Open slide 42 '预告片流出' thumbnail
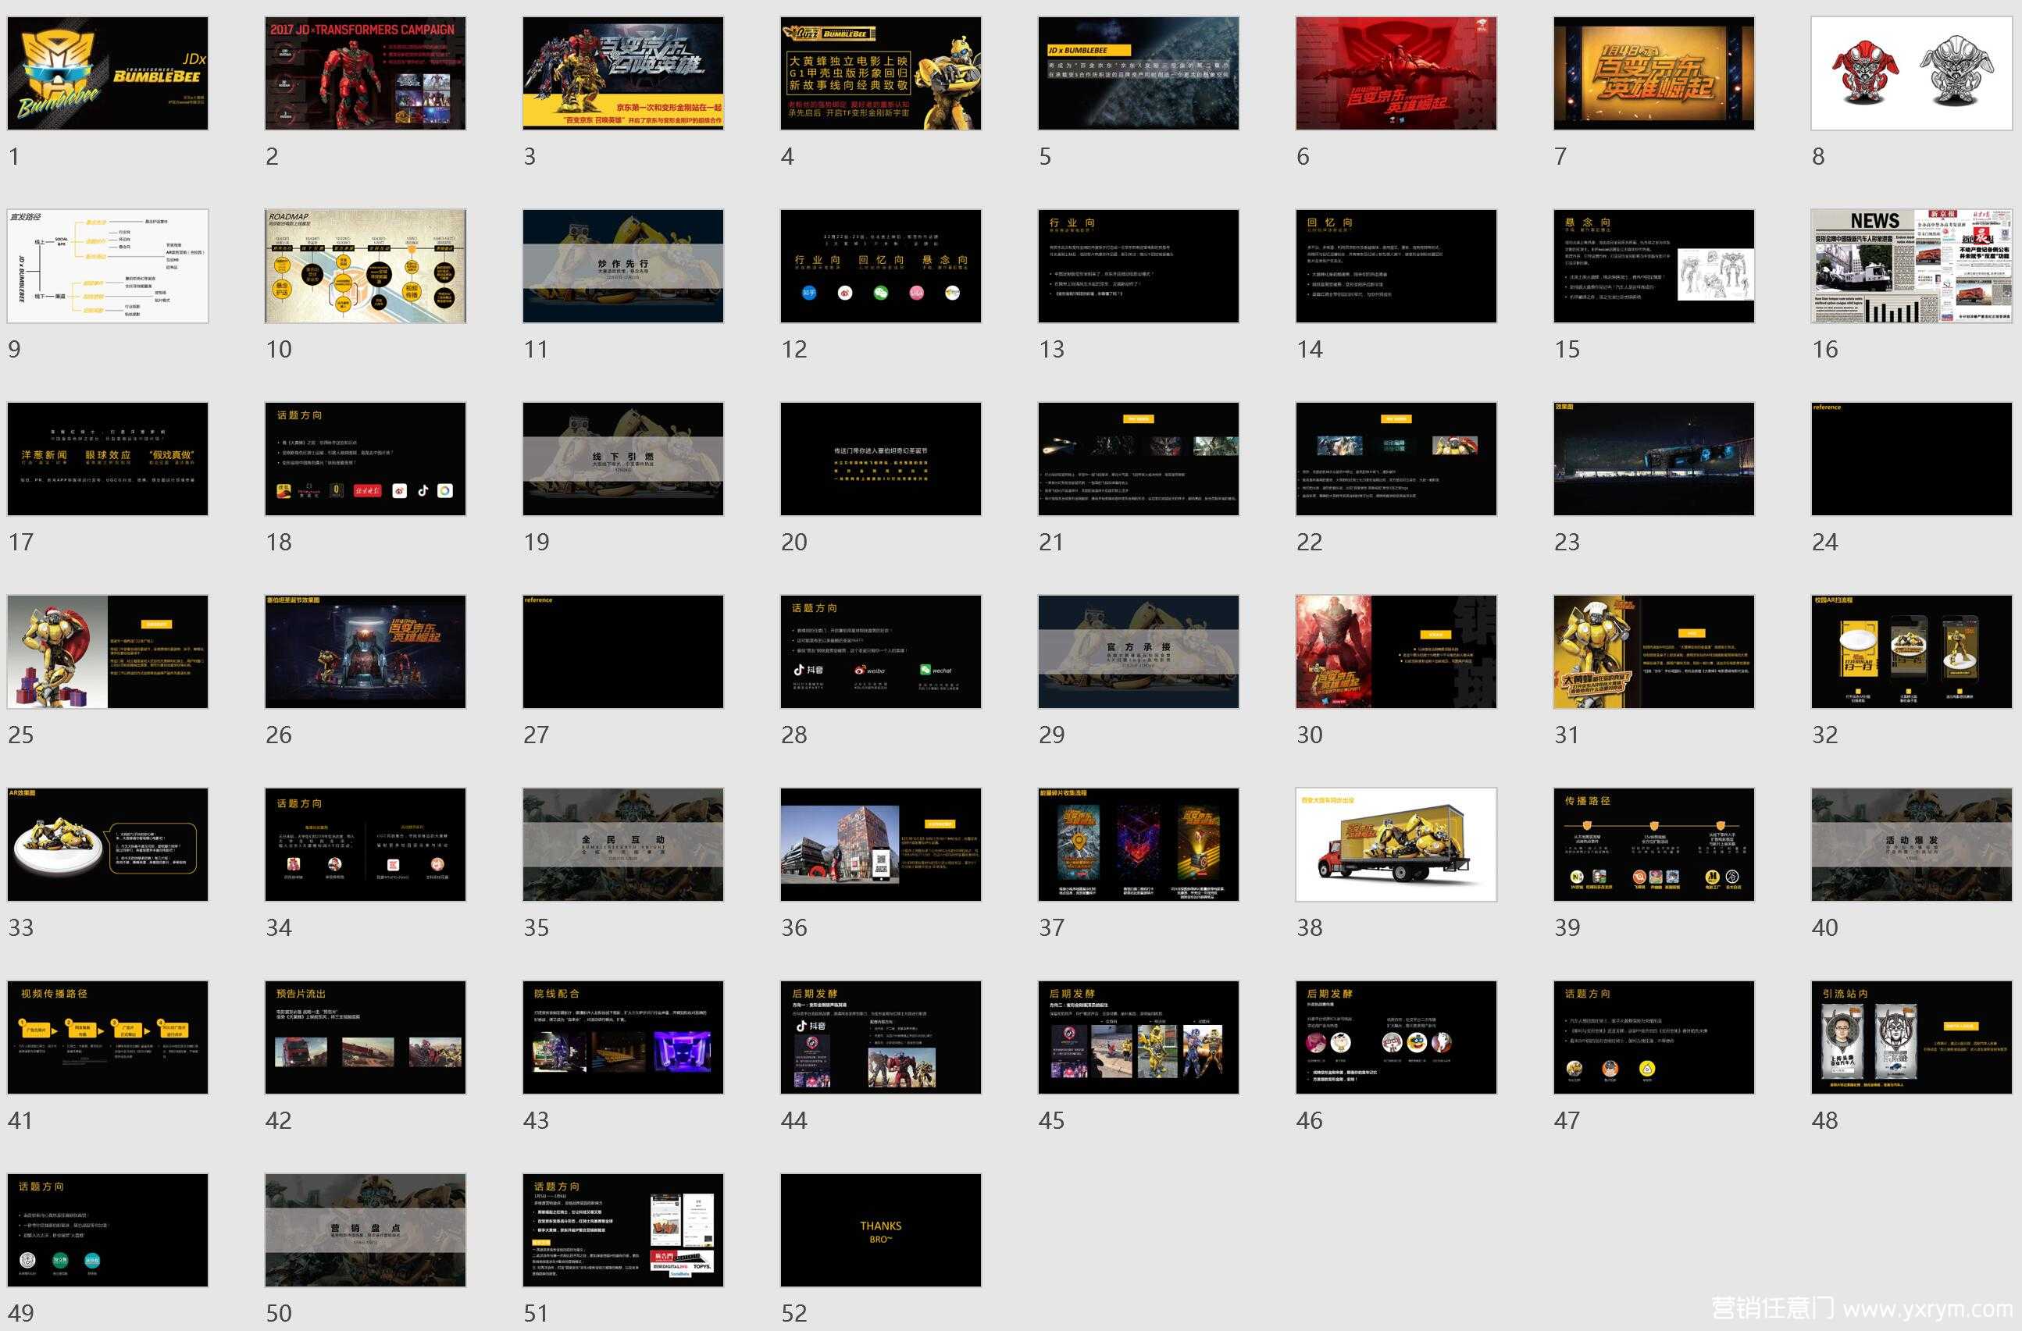Viewport: 2022px width, 1331px height. [x=366, y=1037]
